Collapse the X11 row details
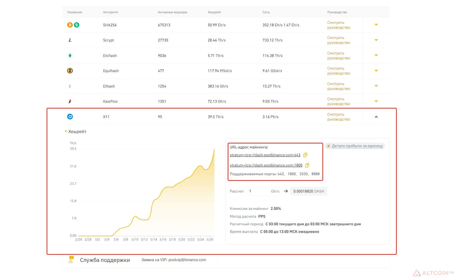This screenshot has width=458, height=280. point(376,117)
